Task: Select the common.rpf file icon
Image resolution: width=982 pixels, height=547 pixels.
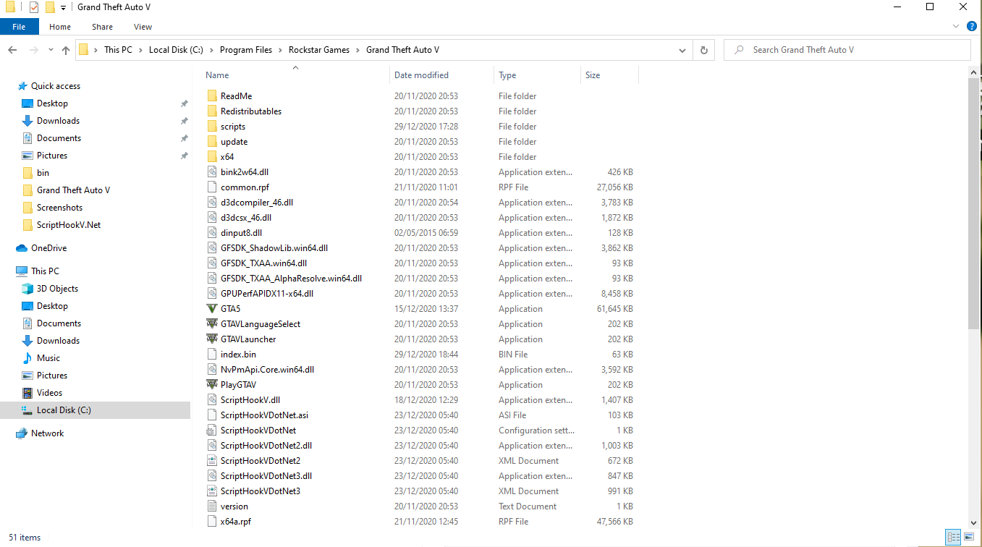Action: point(211,187)
